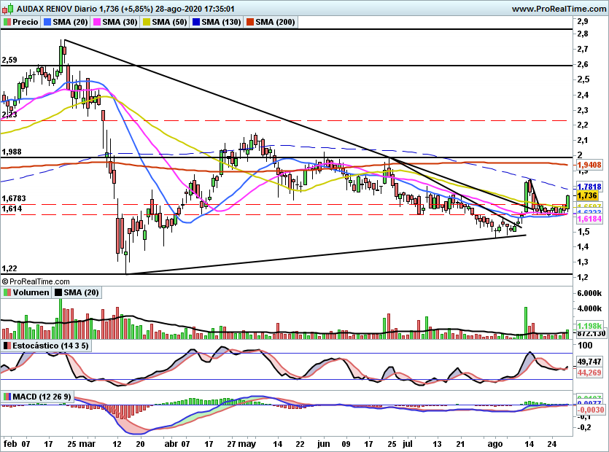The height and width of the screenshot is (452, 609).
Task: Click the feb label on time axis
Action: (10, 444)
